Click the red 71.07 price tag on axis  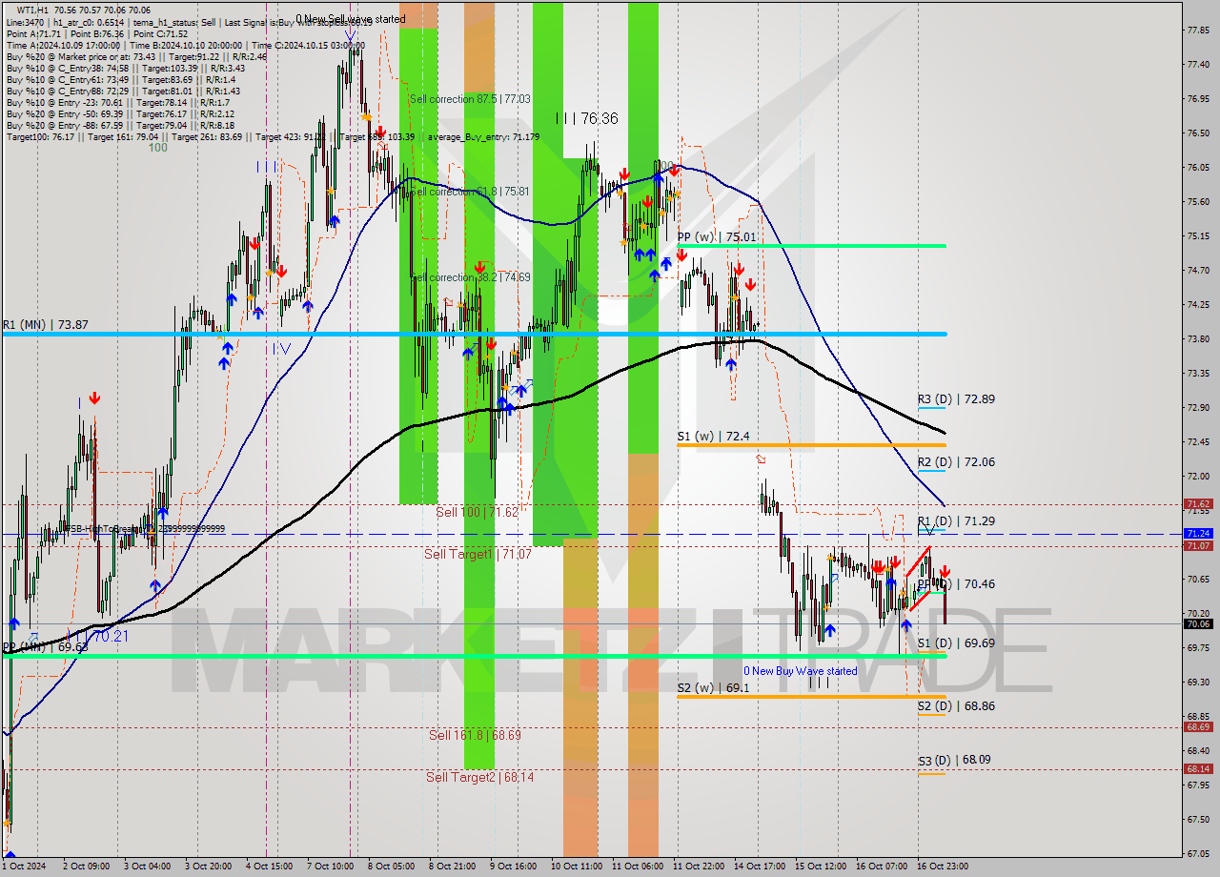click(x=1198, y=546)
